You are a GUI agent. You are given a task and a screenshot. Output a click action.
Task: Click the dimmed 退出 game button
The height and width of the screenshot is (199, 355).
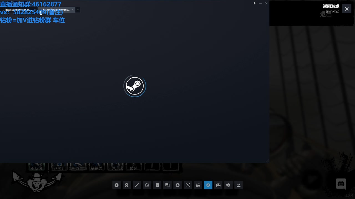326,14
